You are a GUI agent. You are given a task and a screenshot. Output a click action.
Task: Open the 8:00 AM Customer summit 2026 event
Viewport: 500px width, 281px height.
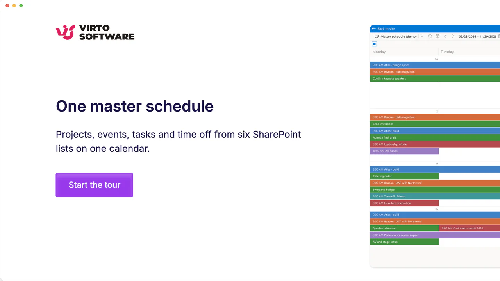tap(470, 228)
